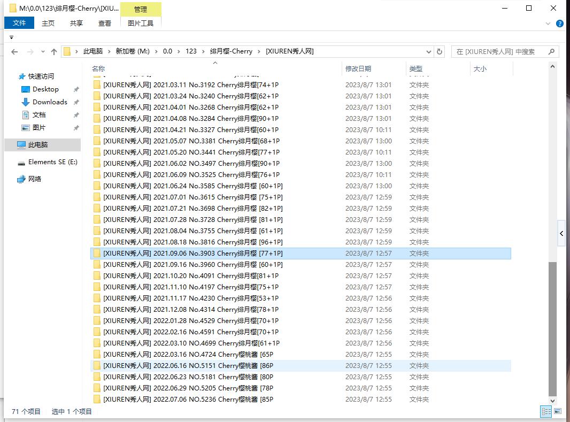Click scrollbar down arrow
Screen dimensions: 570x422
[552, 401]
